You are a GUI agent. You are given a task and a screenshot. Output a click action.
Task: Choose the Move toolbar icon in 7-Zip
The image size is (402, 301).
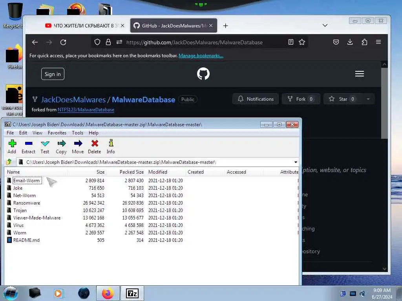pyautogui.click(x=78, y=147)
